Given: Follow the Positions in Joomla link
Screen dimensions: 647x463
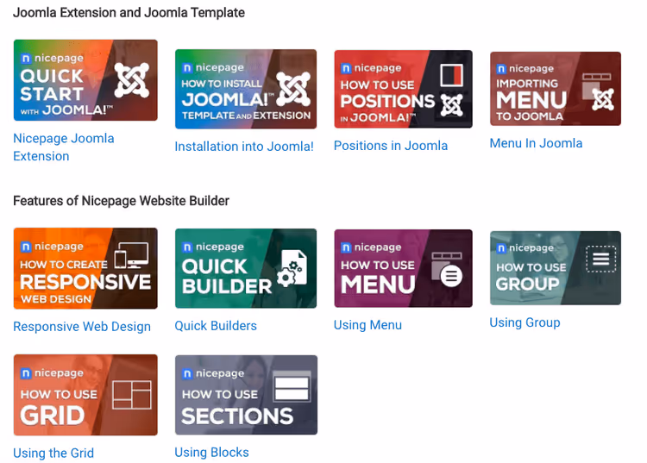Looking at the screenshot, I should (391, 146).
